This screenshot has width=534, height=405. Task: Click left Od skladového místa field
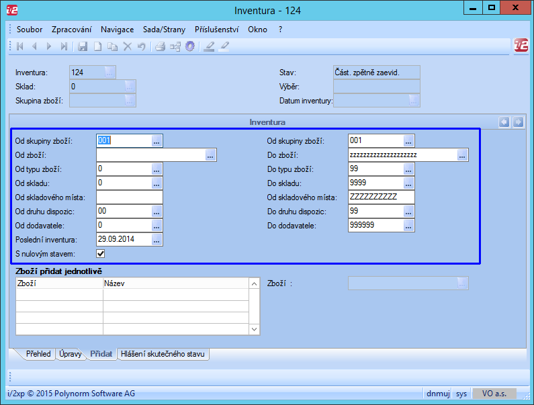coord(130,197)
